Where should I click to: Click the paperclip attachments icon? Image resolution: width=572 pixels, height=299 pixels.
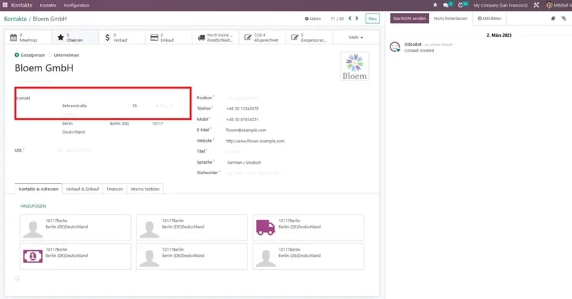coord(563,19)
